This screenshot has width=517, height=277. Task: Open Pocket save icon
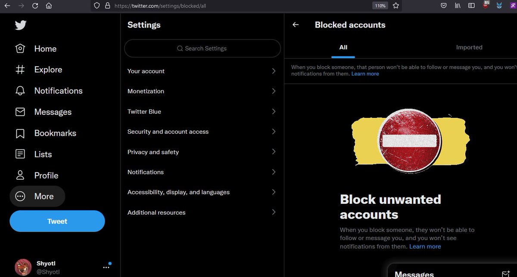pos(444,6)
